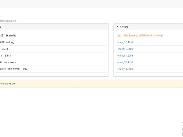Click the 5.6.44 version row
Image resolution: width=183 pixels, height=137 pixels.
click(9, 56)
